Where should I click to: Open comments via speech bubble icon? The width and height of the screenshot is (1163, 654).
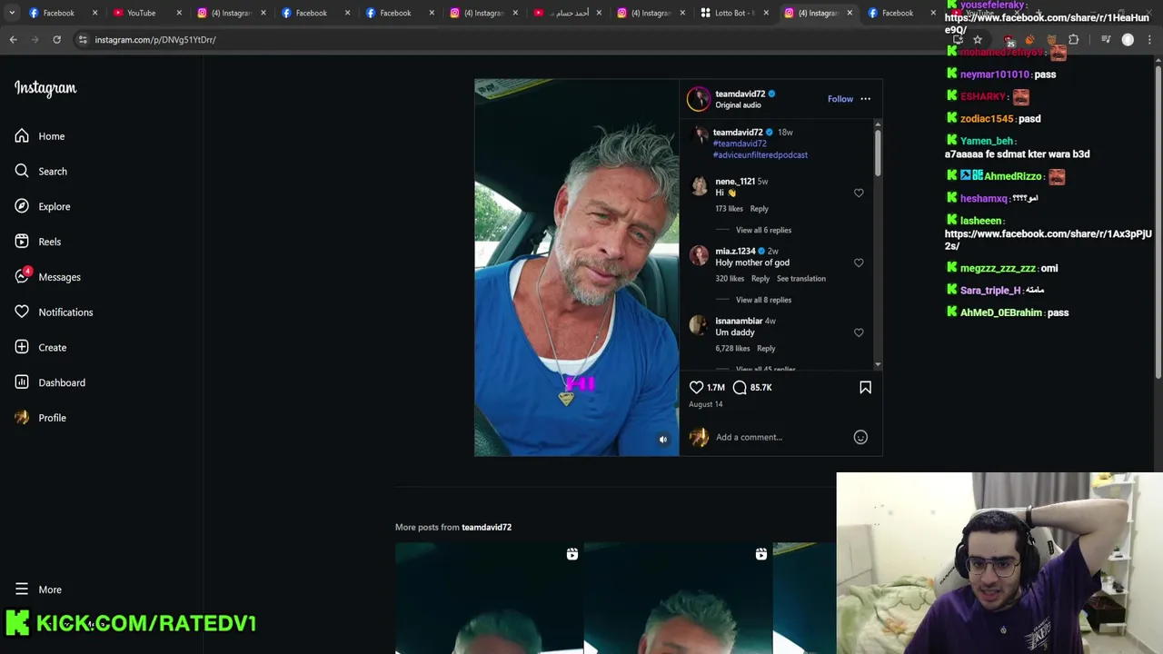pos(740,388)
